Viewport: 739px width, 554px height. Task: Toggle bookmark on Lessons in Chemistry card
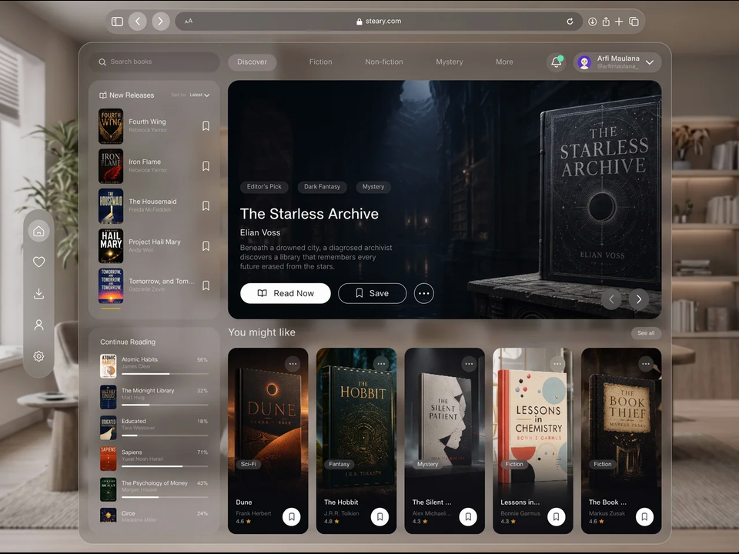click(556, 516)
